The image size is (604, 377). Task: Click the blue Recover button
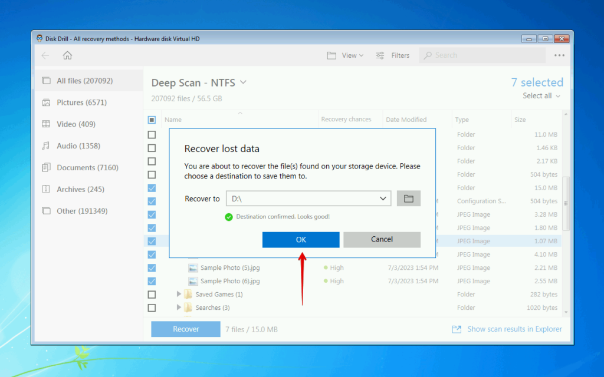[186, 329]
